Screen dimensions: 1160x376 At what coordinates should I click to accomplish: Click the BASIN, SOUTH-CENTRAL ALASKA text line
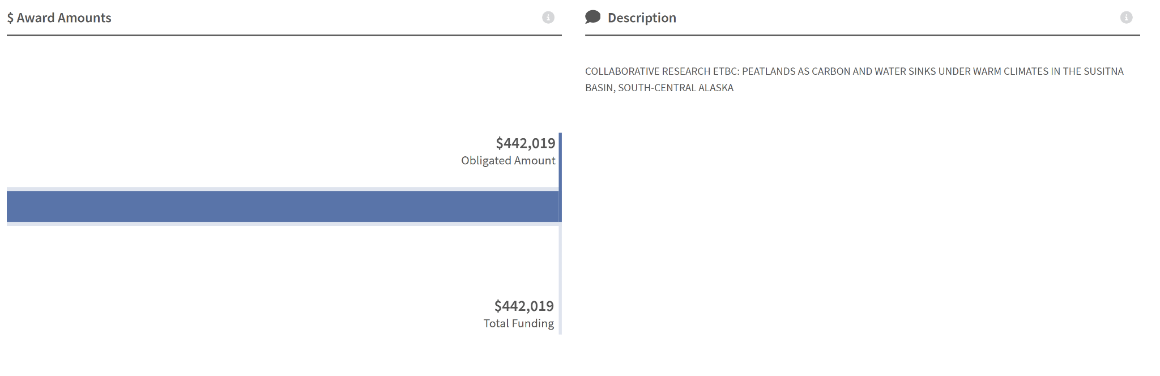[x=659, y=88]
